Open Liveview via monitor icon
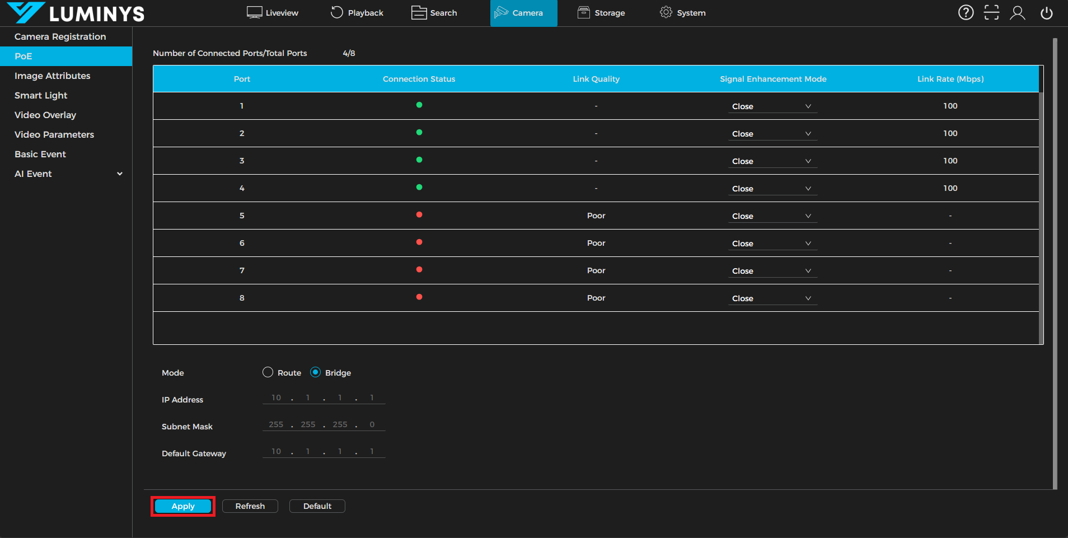Screen dimensions: 1068x538 [x=255, y=12]
